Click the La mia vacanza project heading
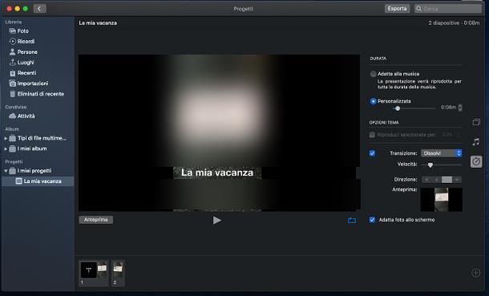 coord(98,23)
